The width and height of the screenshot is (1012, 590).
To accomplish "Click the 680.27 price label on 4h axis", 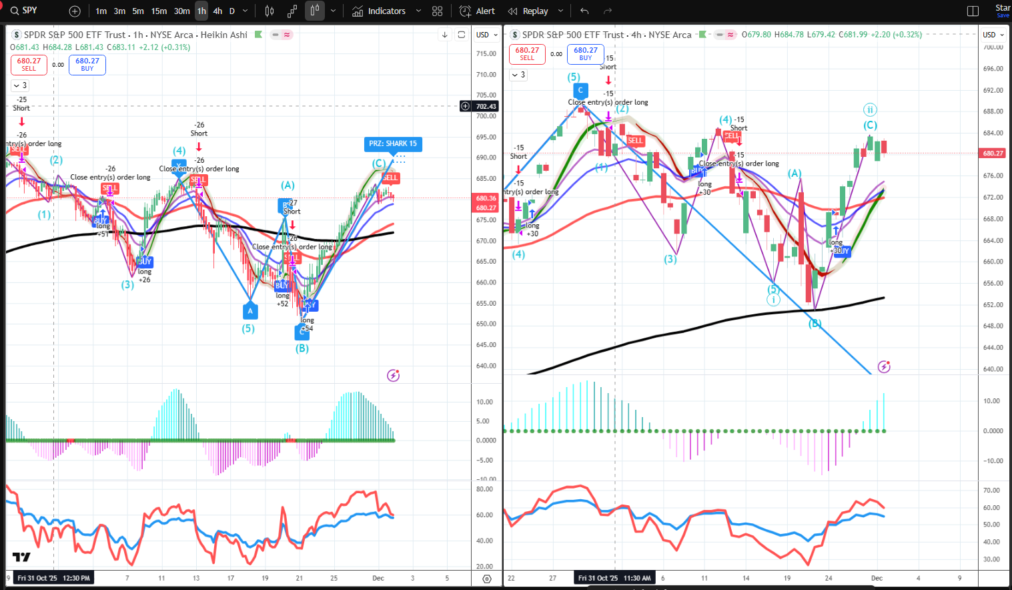I will [x=993, y=154].
